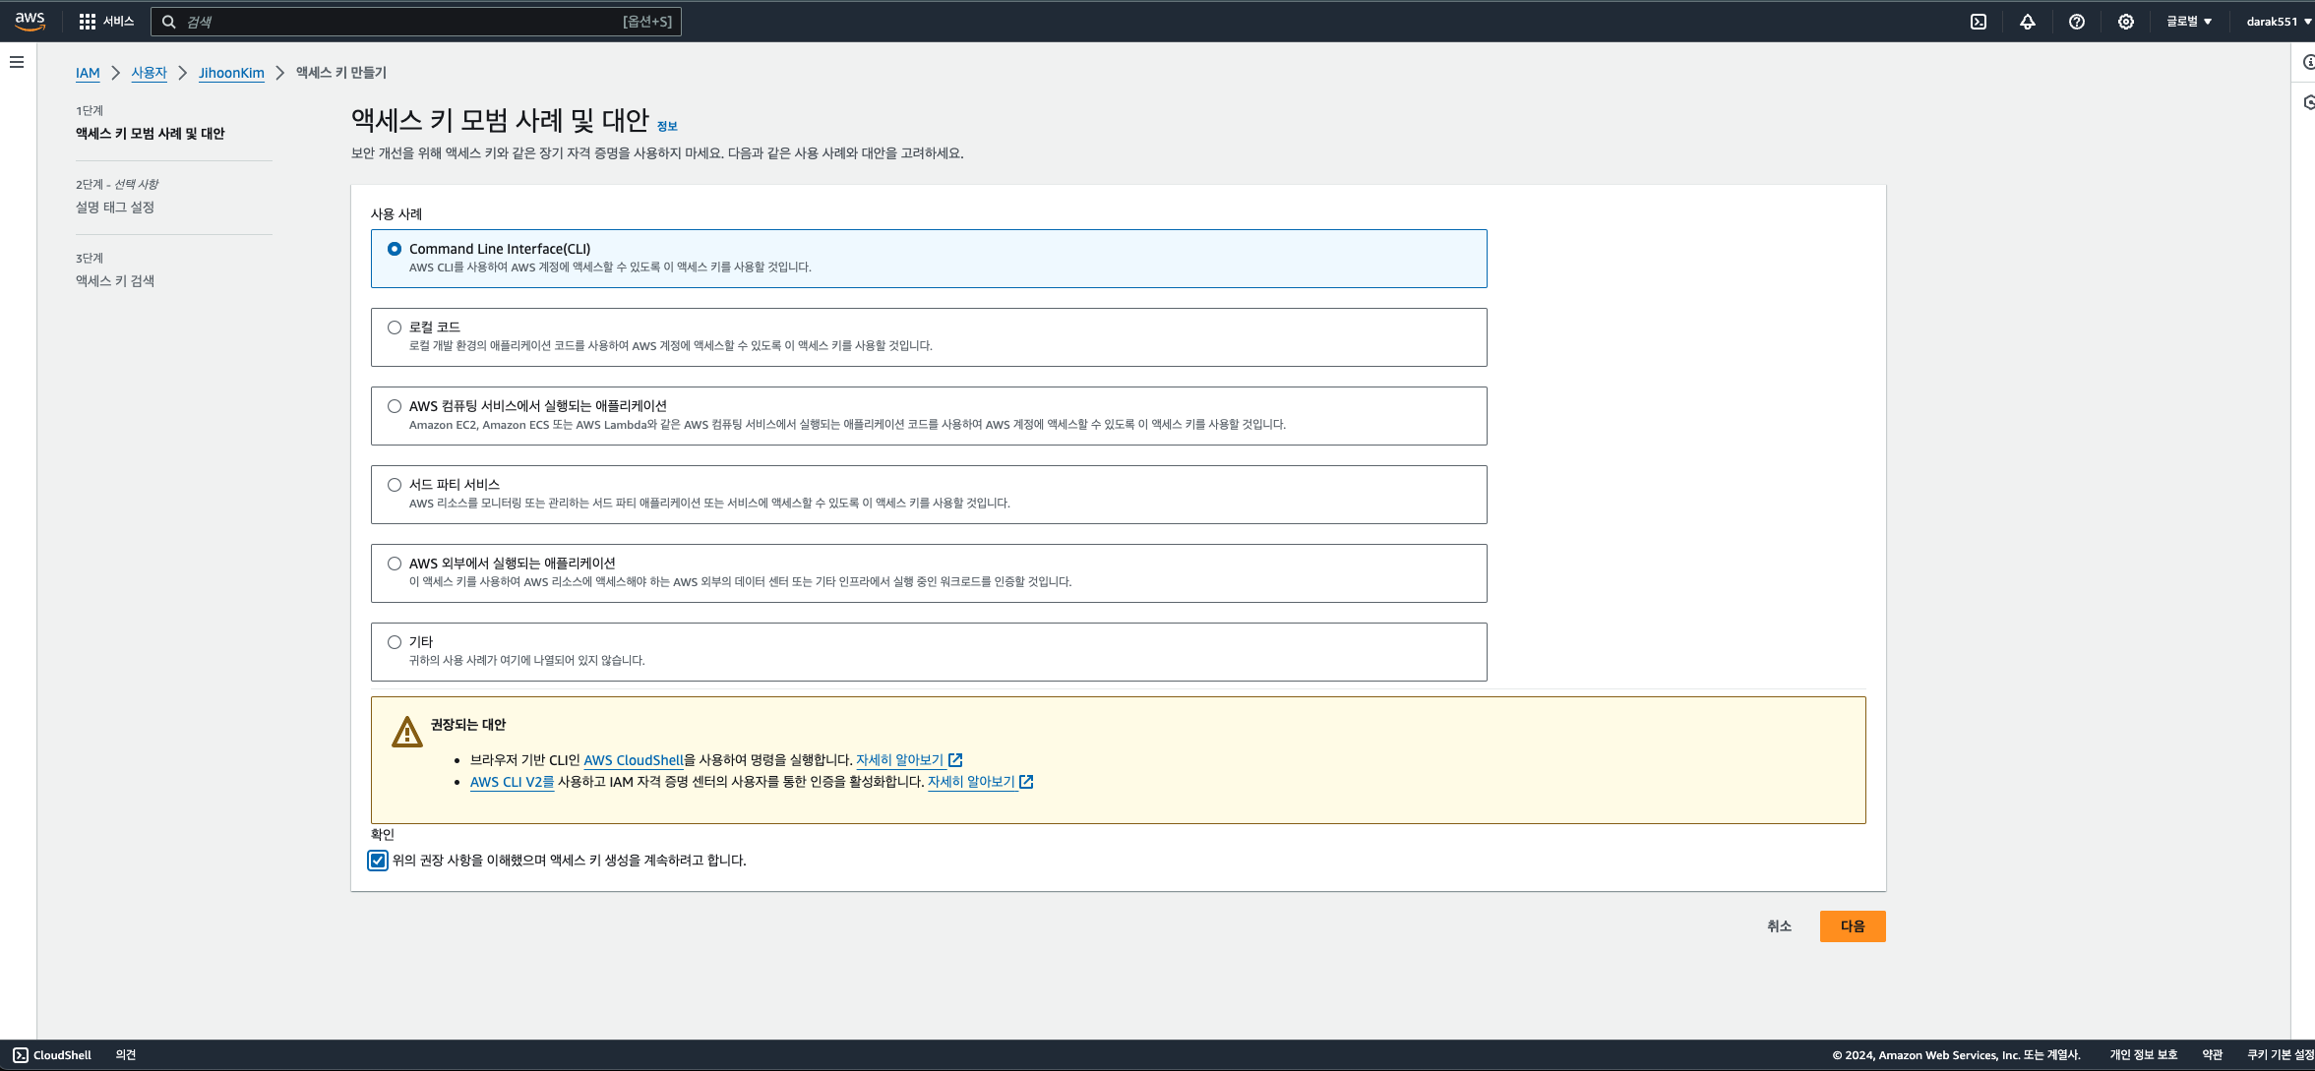Open external link icon after CloudShell 자세히 알아보기
This screenshot has height=1071, width=2315.
click(x=955, y=760)
